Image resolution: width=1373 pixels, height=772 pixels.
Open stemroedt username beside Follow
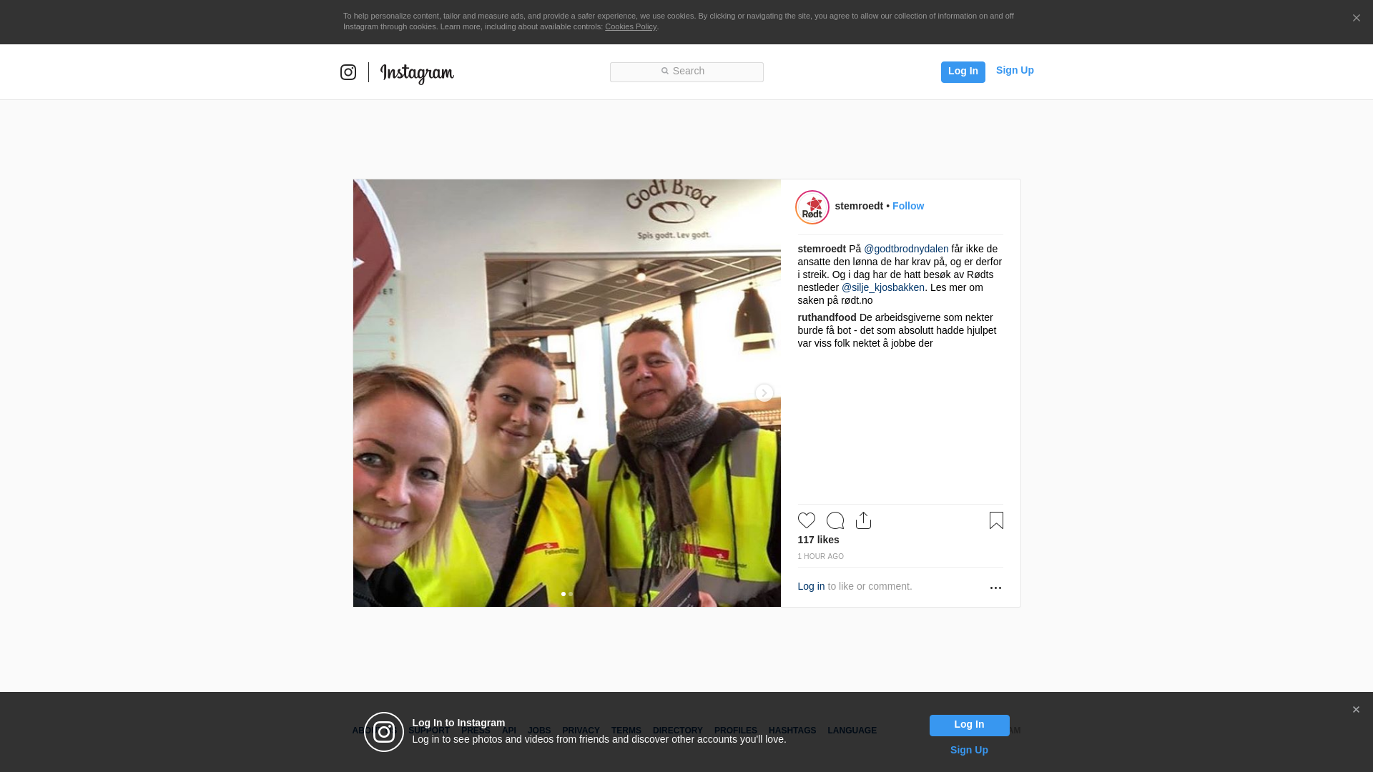pos(859,206)
